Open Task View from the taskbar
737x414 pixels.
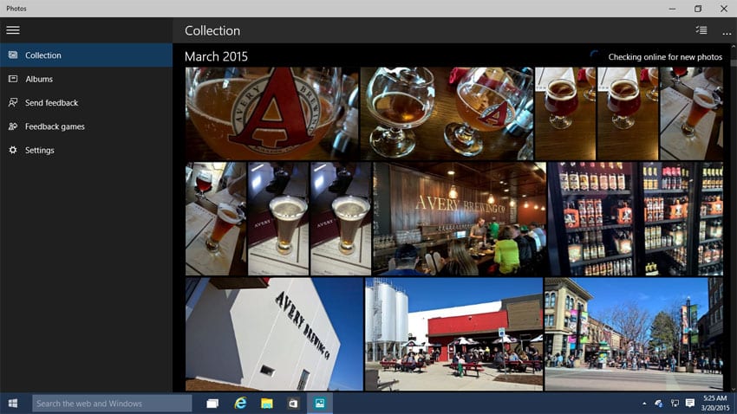(x=212, y=404)
